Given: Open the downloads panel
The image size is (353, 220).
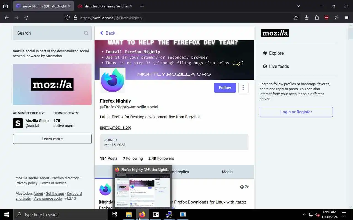Looking at the screenshot, I should pos(306,18).
